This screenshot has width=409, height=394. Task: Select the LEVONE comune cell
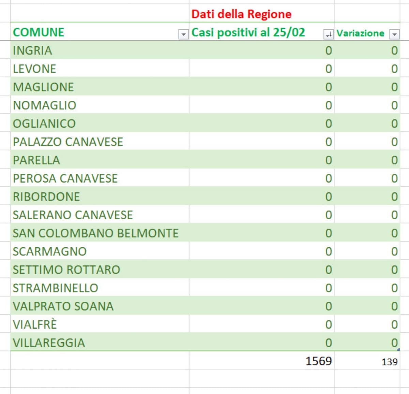point(34,69)
